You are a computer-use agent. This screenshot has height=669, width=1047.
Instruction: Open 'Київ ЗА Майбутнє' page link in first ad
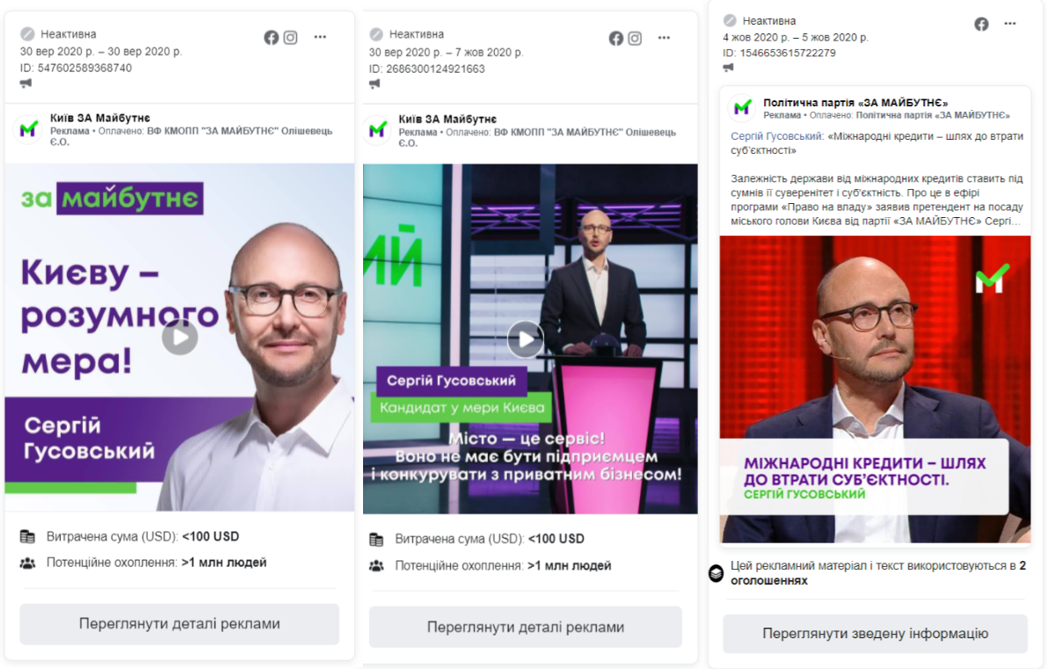coord(100,118)
